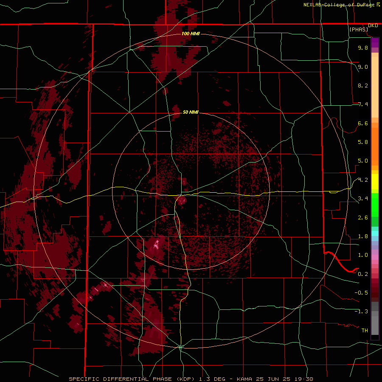Click the 4.2 scale value

point(363,180)
